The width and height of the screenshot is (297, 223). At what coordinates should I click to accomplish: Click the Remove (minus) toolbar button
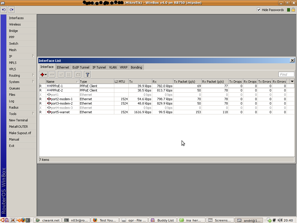(x=52, y=75)
